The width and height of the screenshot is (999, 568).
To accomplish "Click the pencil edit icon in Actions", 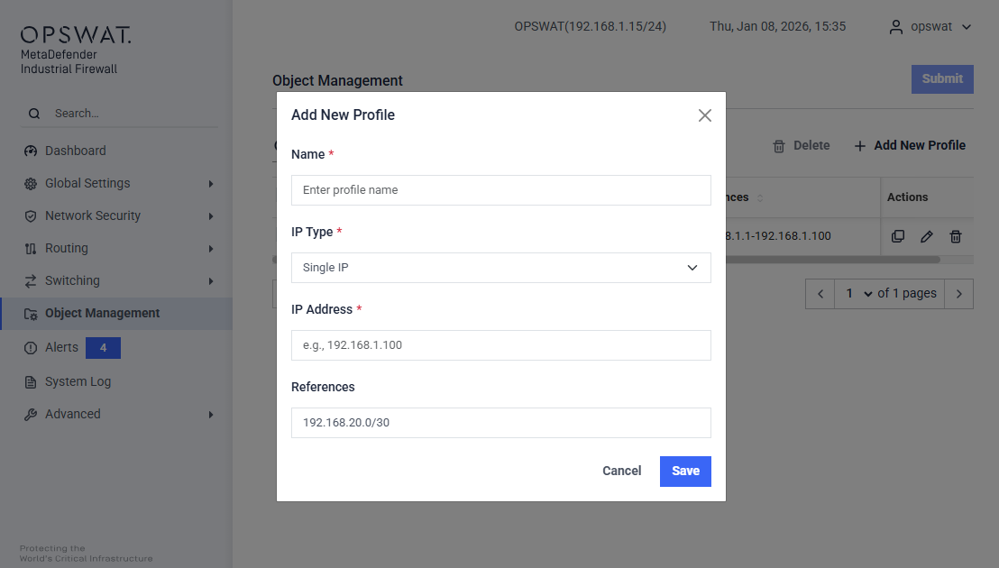I will pos(927,236).
